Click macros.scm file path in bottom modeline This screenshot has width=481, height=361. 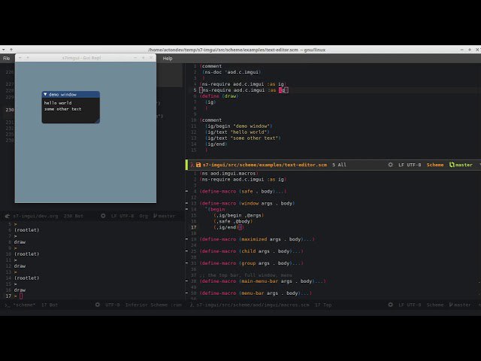click(x=253, y=305)
